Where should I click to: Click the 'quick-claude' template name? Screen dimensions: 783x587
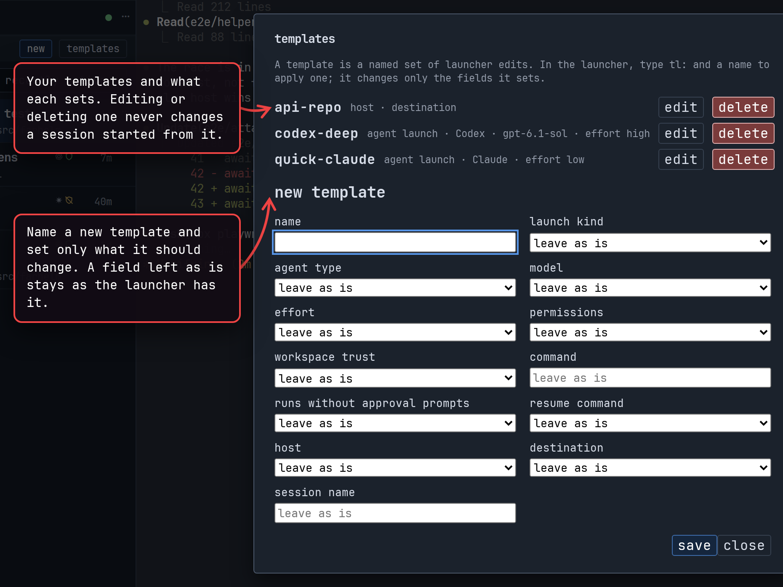click(325, 159)
